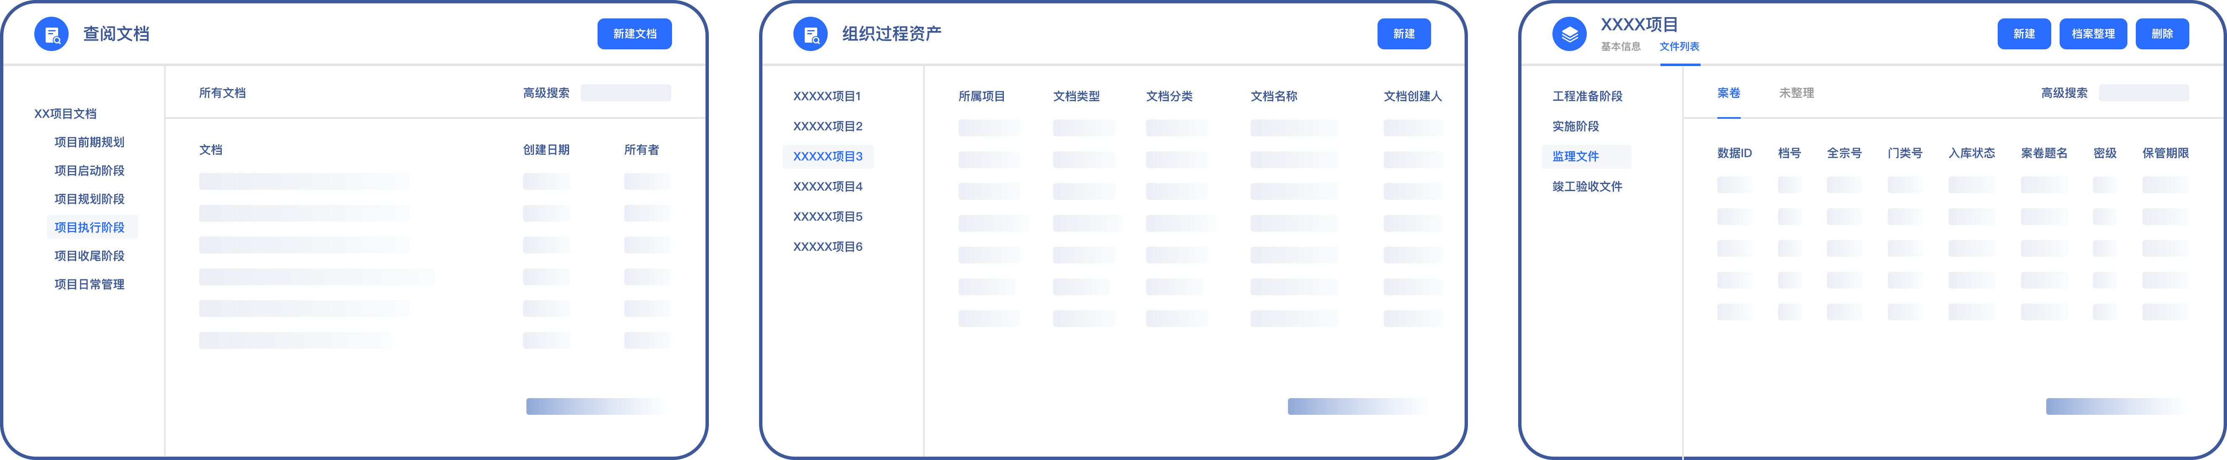
Task: Click the XXXX项目 layers icon
Action: (x=1569, y=35)
